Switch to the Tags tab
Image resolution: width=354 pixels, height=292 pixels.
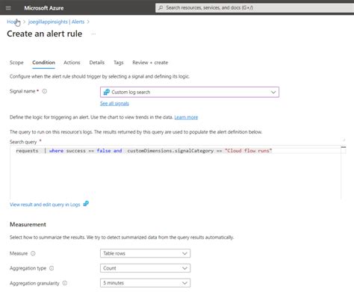tap(119, 63)
